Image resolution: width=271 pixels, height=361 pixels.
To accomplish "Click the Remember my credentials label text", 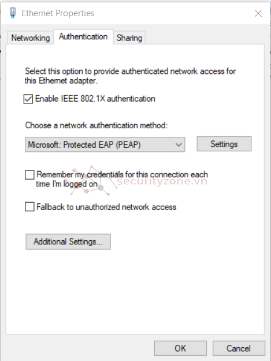I will [122, 179].
